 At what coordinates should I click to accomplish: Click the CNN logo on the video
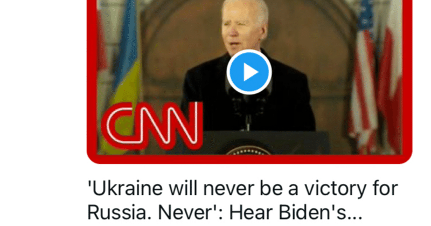pos(152,126)
